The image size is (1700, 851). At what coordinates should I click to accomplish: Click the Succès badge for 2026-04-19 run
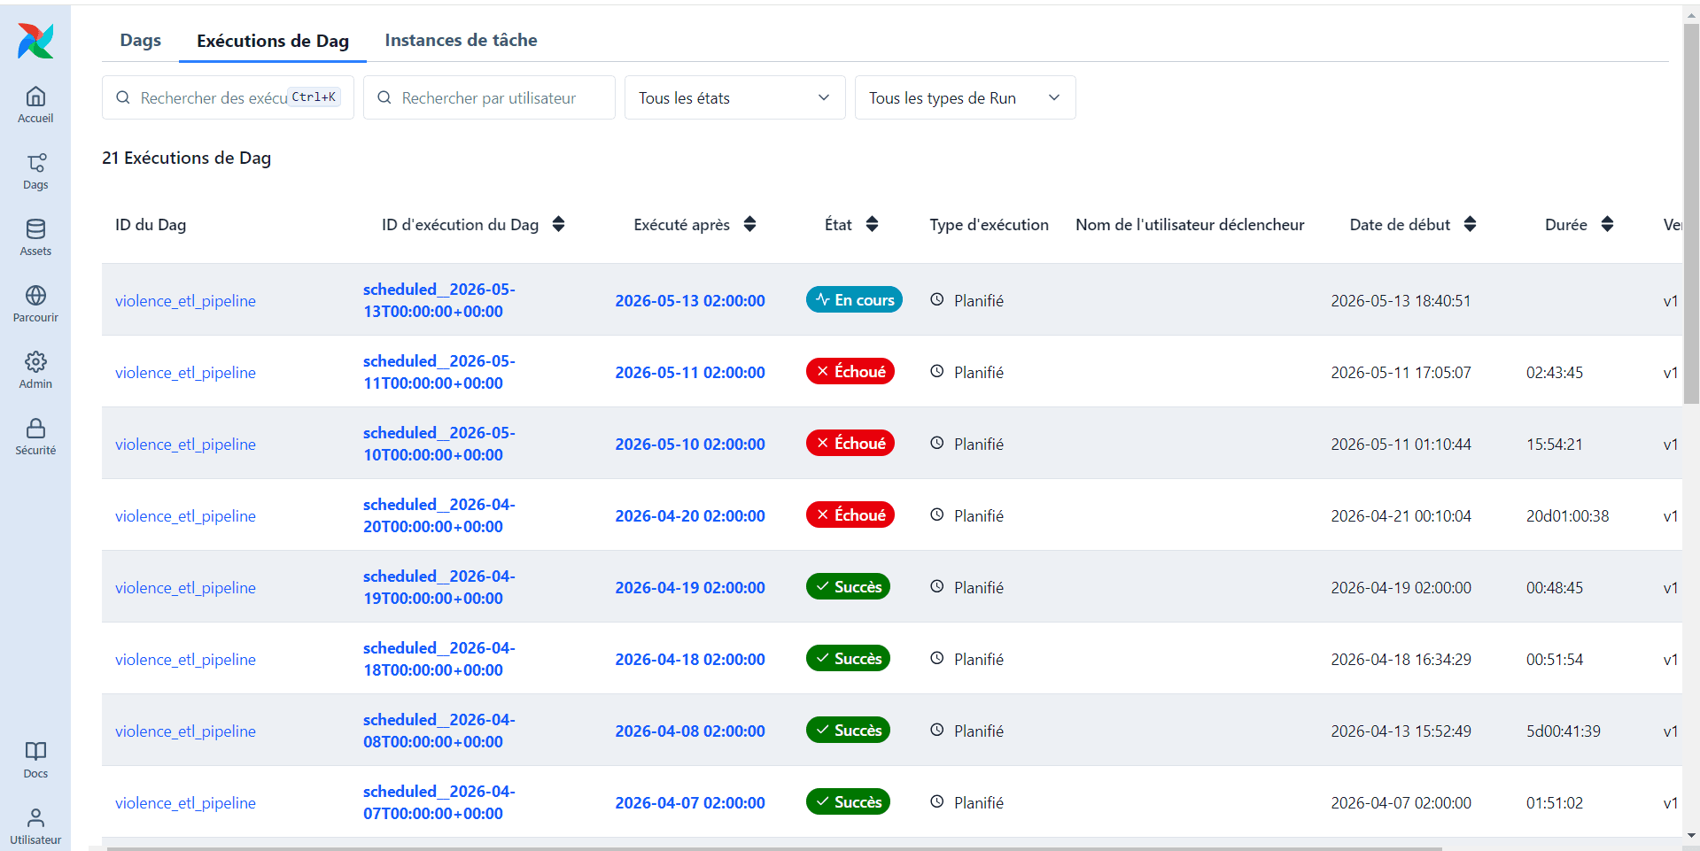click(849, 586)
